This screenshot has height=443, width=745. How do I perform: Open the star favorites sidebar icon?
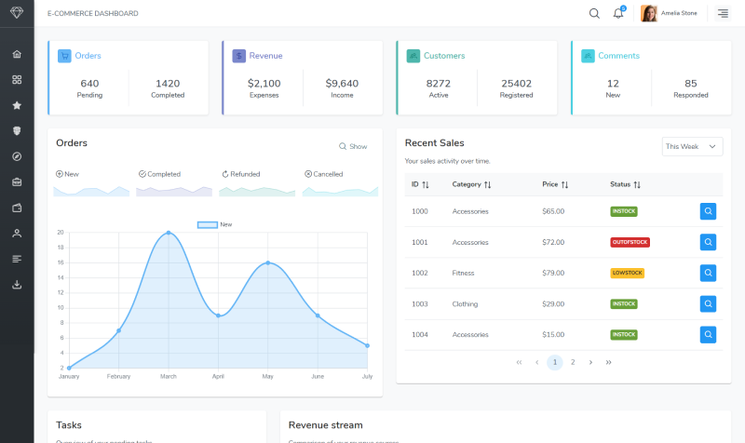[17, 105]
